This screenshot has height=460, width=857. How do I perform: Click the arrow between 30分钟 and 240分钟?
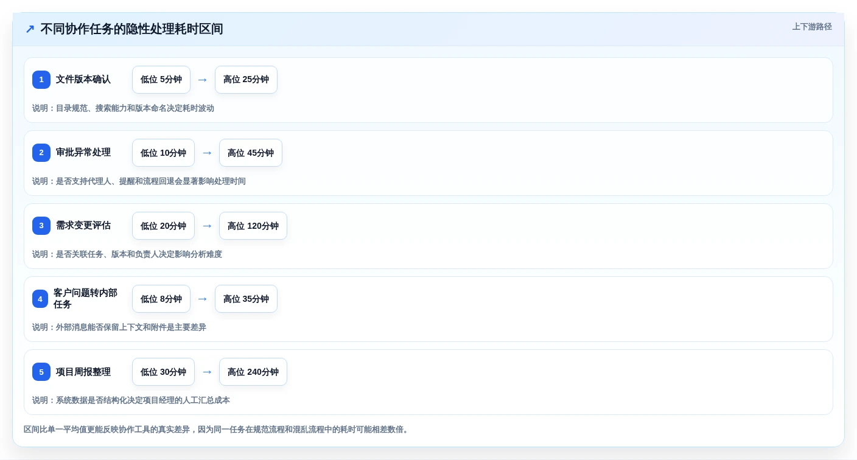tap(207, 372)
